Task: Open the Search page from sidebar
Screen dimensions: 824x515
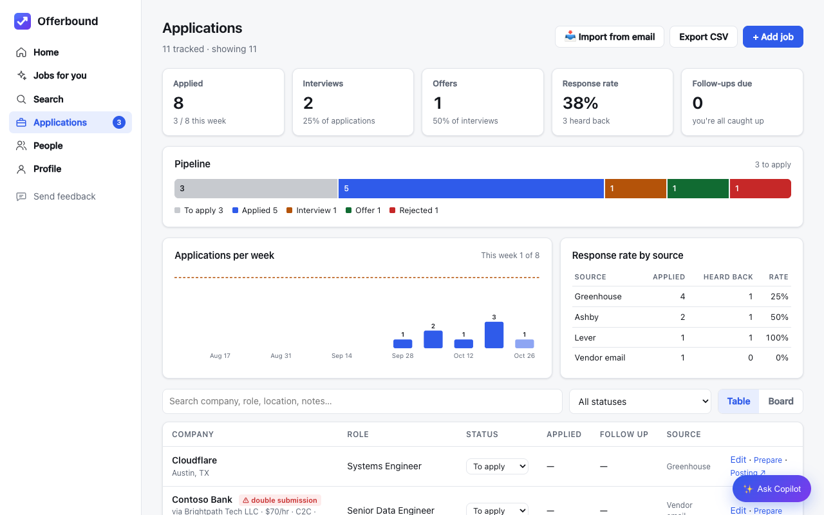Action: 70,99
